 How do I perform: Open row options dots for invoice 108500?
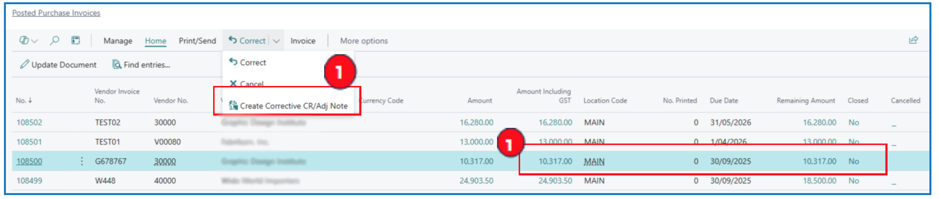(82, 161)
